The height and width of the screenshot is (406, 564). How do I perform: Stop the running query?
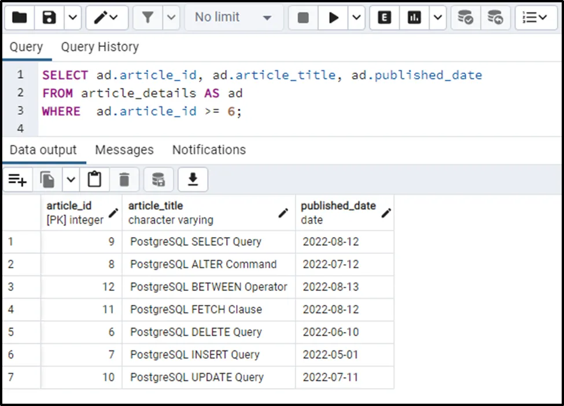click(x=303, y=17)
